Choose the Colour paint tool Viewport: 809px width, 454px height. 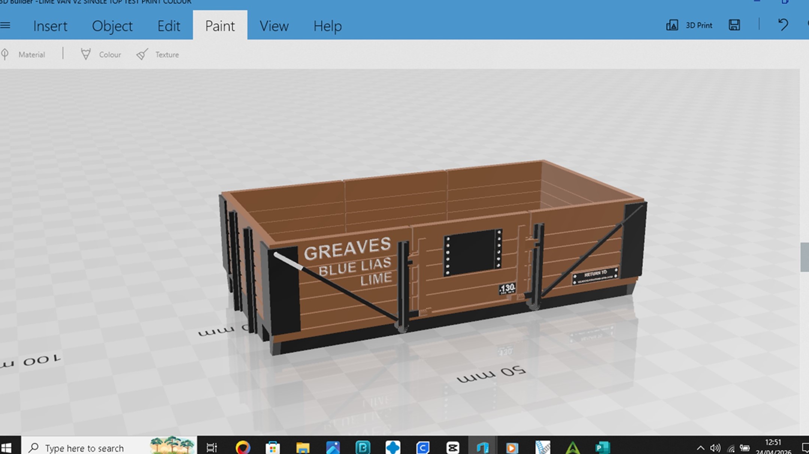point(101,55)
